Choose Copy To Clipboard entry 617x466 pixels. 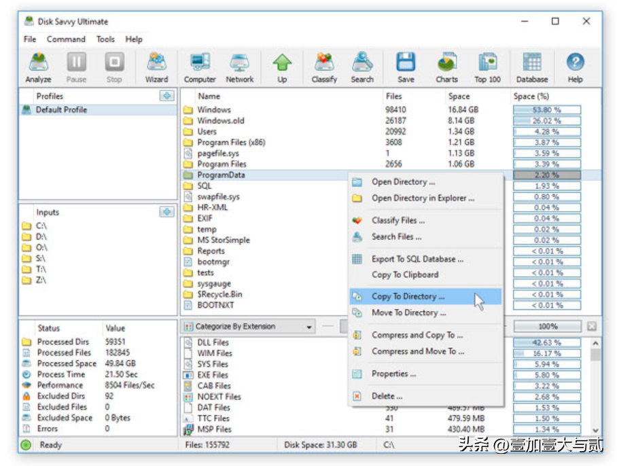click(x=426, y=274)
